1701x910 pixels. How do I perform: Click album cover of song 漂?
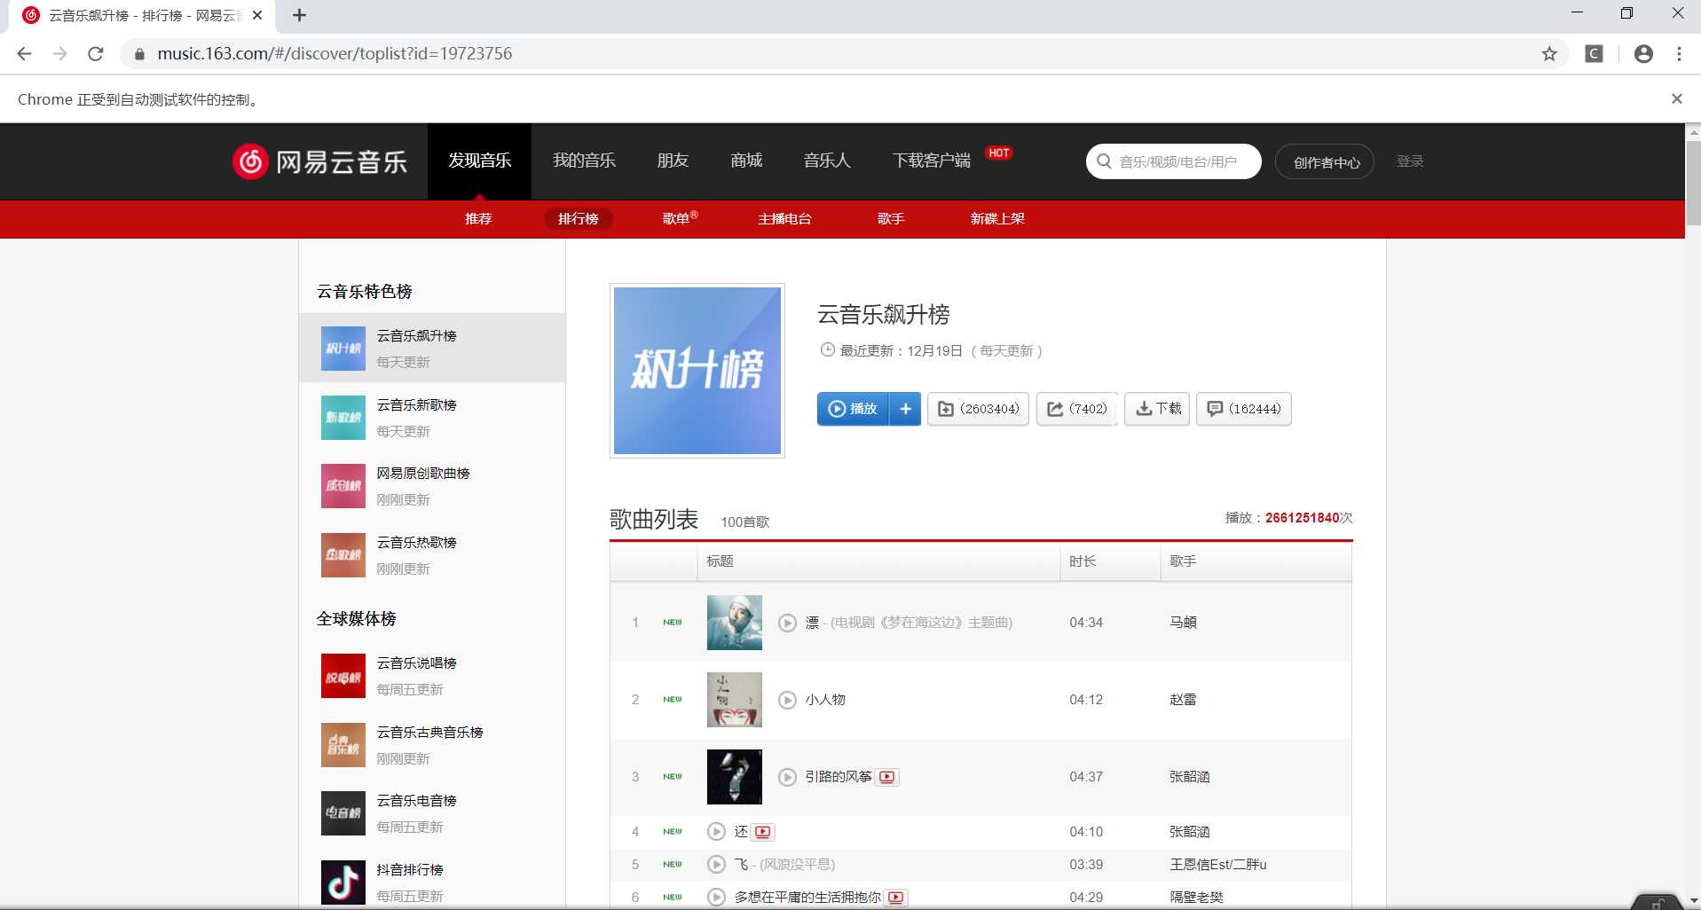tap(734, 623)
